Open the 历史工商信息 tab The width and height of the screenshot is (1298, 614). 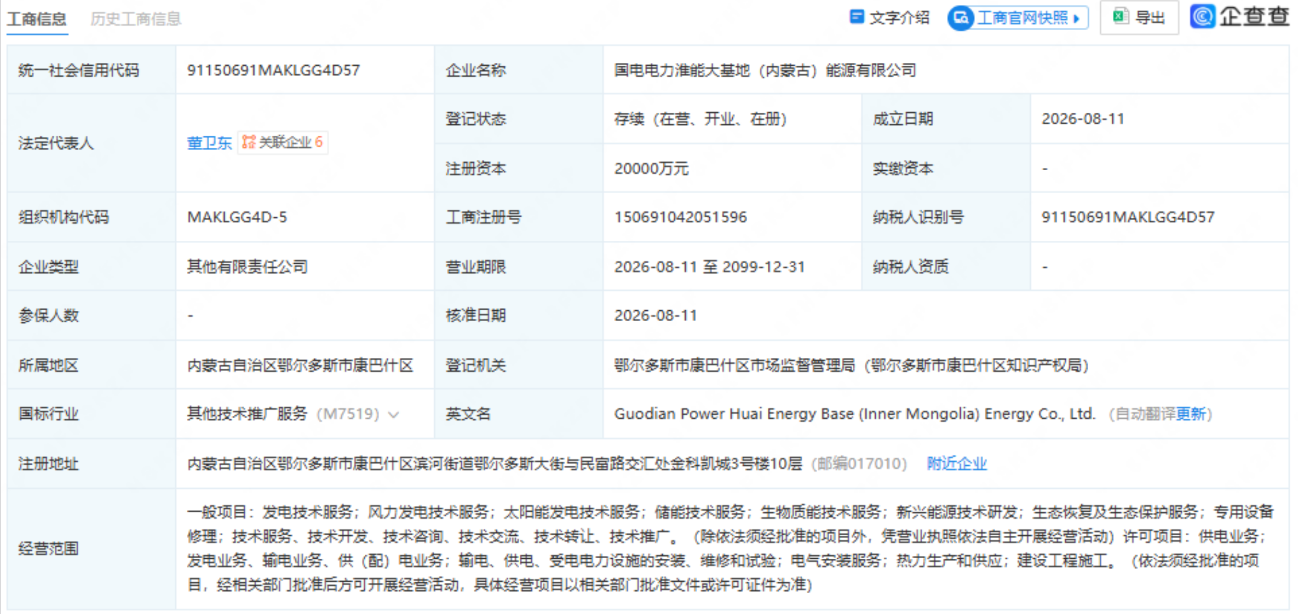[136, 19]
